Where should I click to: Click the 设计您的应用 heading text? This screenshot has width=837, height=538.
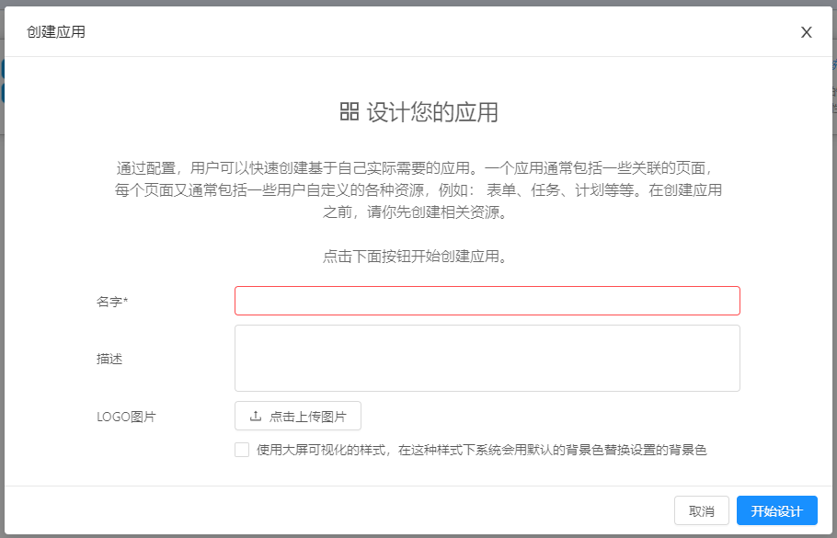pyautogui.click(x=432, y=112)
